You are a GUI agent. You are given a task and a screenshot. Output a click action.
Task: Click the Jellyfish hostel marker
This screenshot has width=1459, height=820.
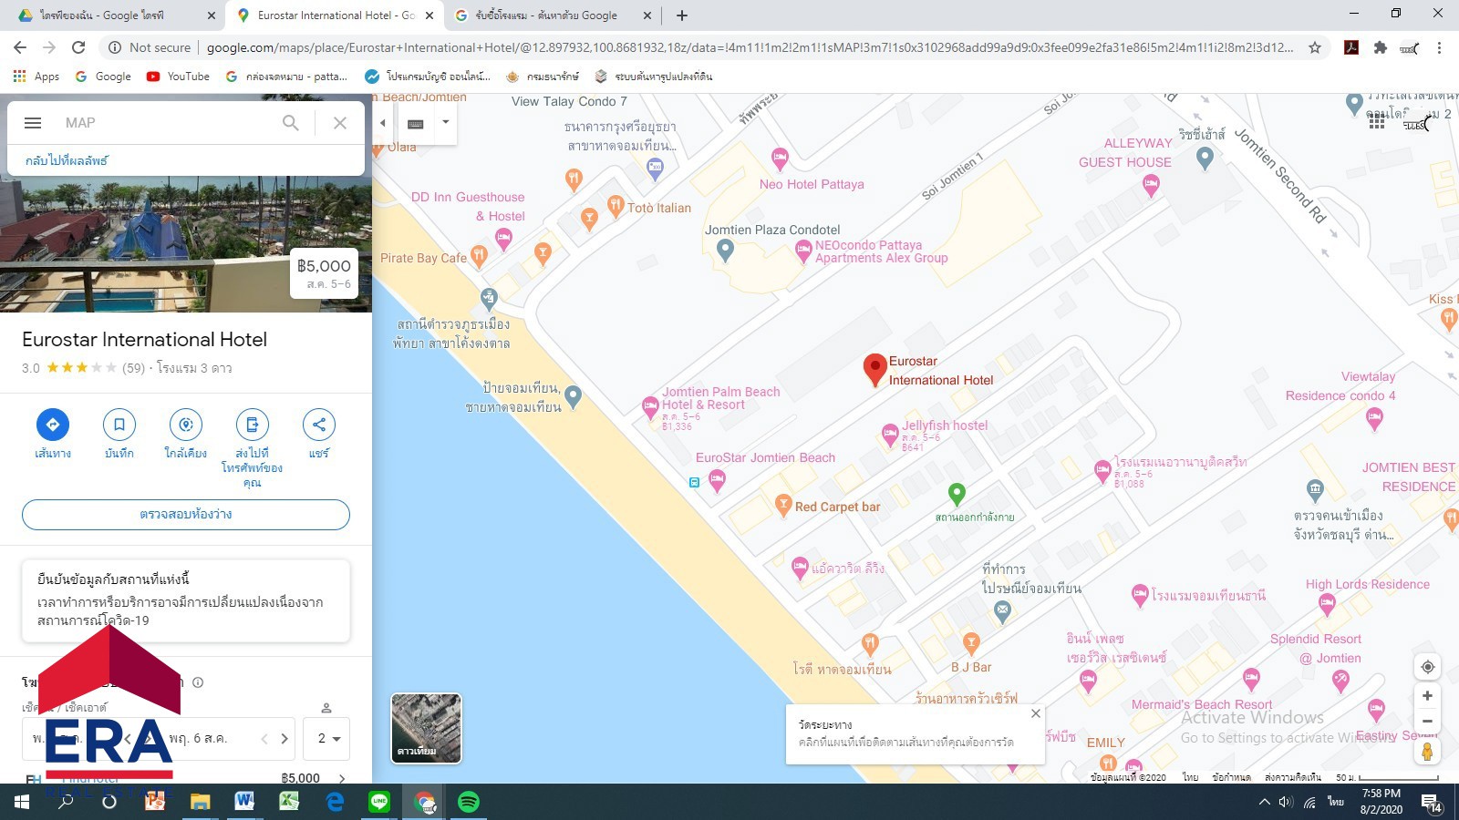(x=891, y=435)
